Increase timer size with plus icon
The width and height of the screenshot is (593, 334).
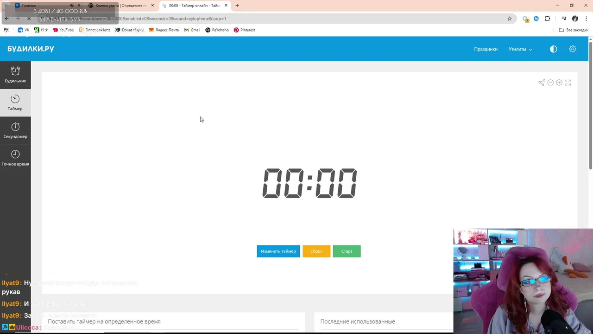coord(559,83)
